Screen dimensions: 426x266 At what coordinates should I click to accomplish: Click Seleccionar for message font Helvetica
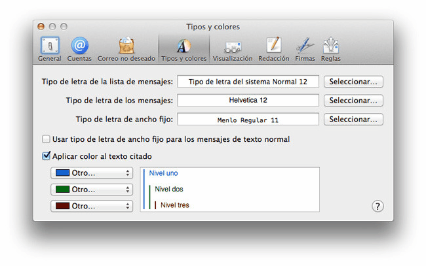(x=353, y=101)
